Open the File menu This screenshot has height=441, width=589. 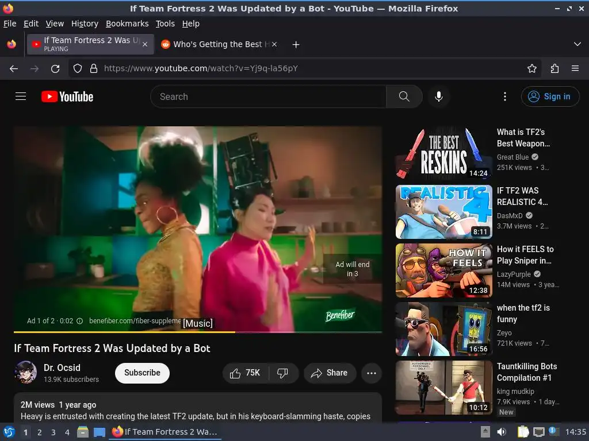(x=10, y=24)
